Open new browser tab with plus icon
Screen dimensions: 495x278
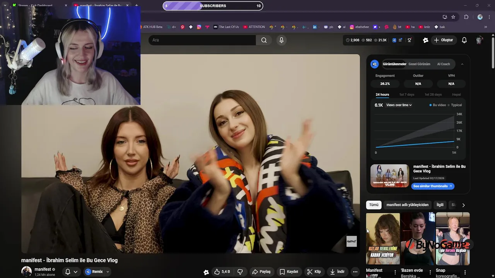(136, 5)
